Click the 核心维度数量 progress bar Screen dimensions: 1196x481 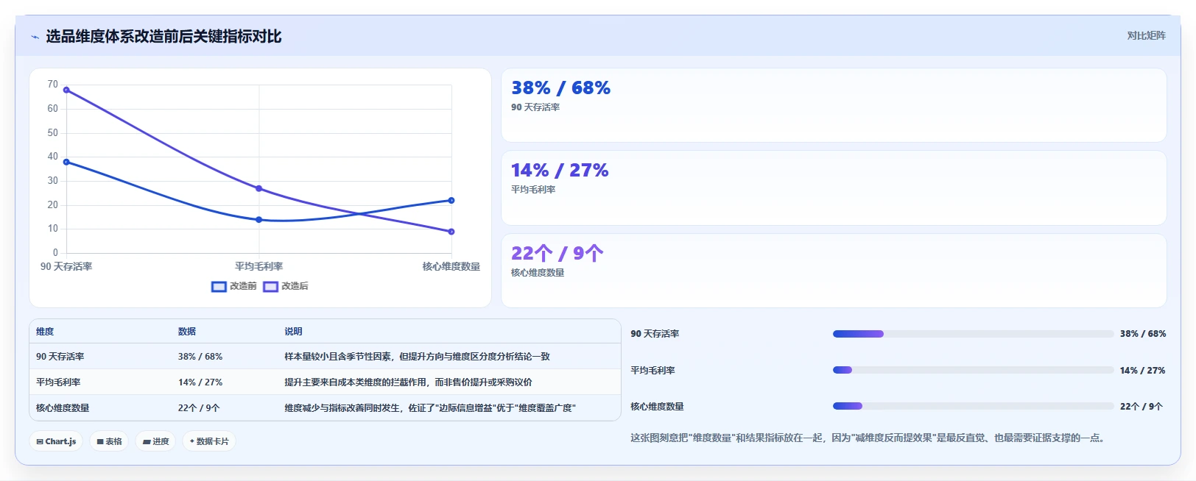click(973, 406)
